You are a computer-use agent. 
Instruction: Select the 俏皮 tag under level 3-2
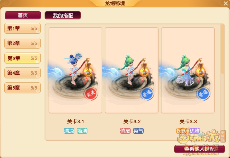pyautogui.click(x=125, y=131)
